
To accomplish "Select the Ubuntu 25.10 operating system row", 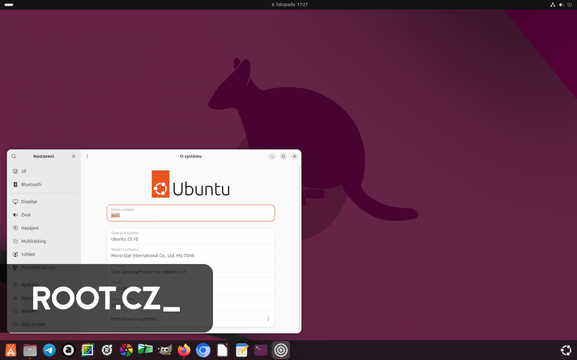I will pyautogui.click(x=191, y=237).
